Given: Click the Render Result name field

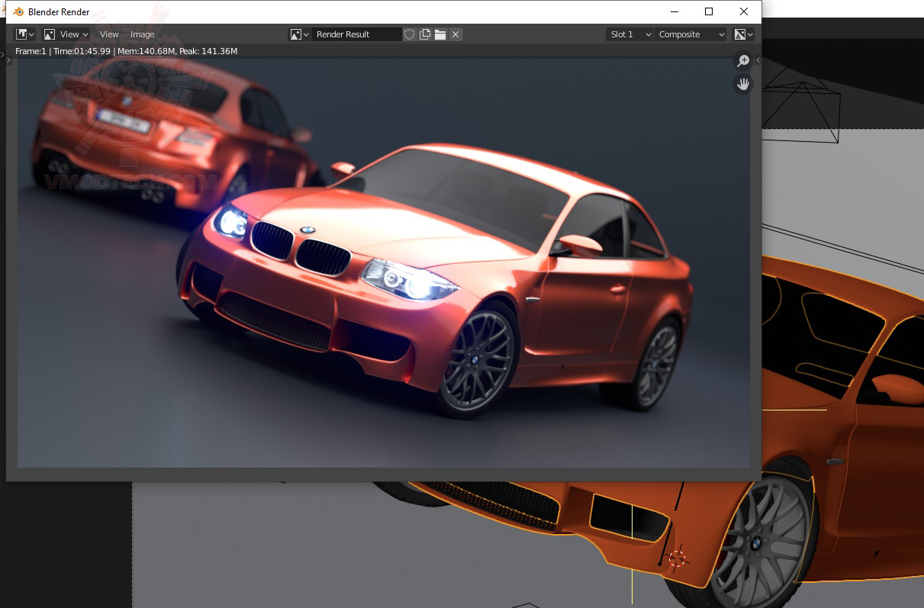Looking at the screenshot, I should tap(356, 34).
